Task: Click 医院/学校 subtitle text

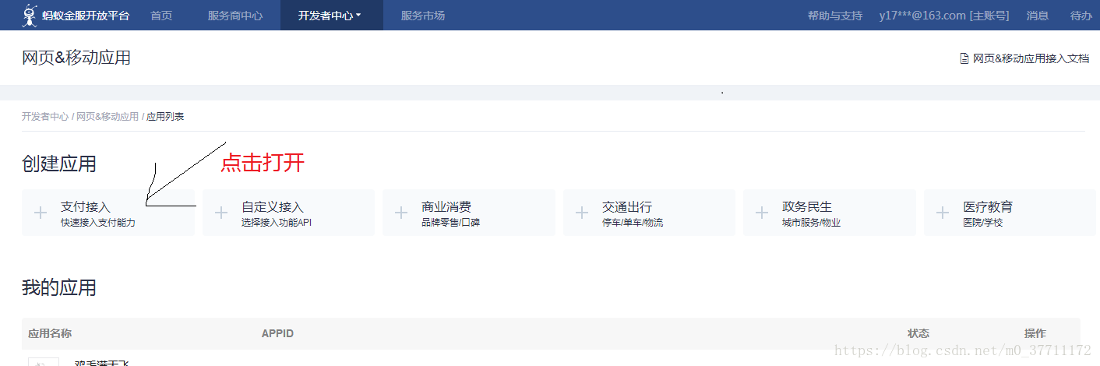Action: click(983, 223)
